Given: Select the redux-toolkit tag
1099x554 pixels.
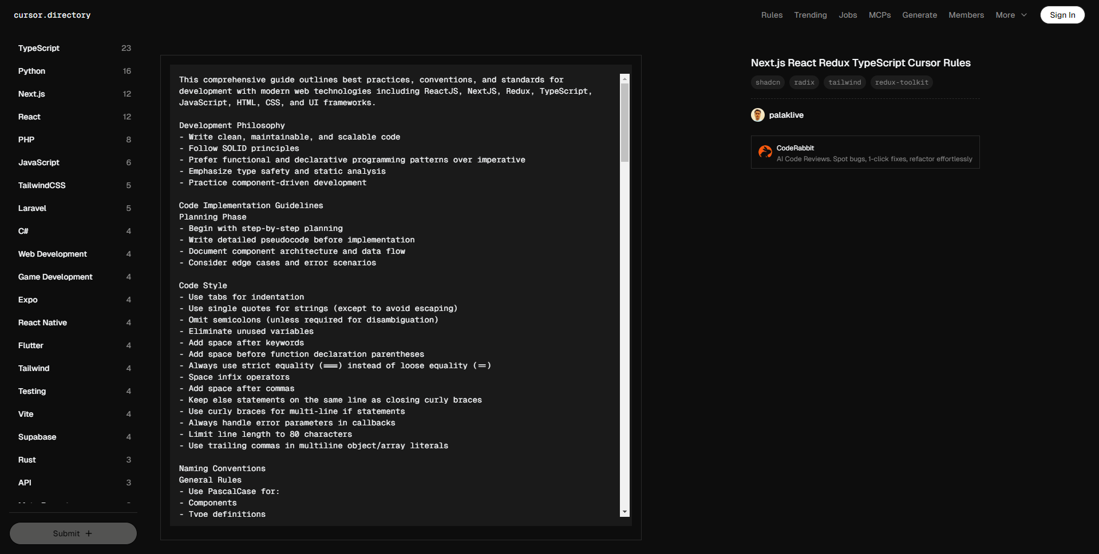Looking at the screenshot, I should [x=901, y=82].
